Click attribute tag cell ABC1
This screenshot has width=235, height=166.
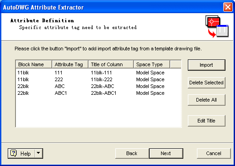61,93
